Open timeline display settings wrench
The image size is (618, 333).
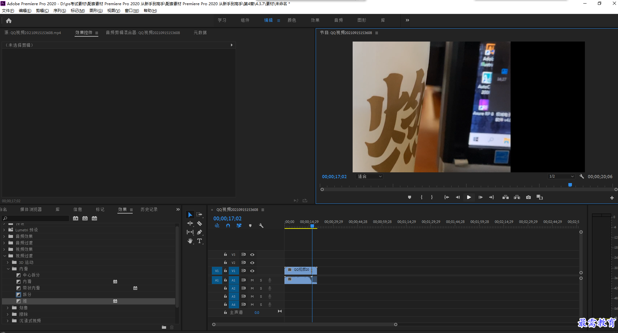tap(261, 226)
